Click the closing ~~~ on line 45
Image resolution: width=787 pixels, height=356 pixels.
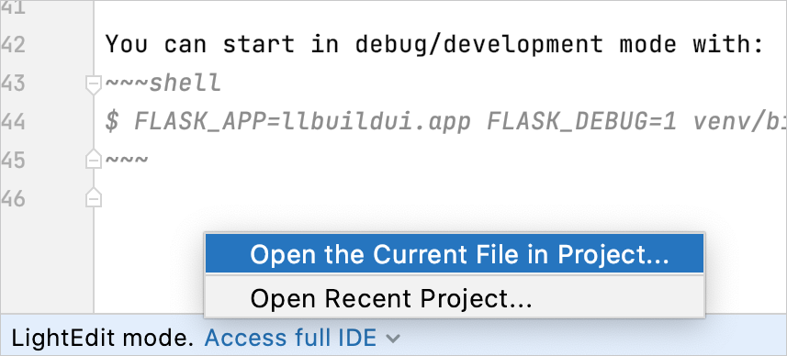[x=127, y=161]
